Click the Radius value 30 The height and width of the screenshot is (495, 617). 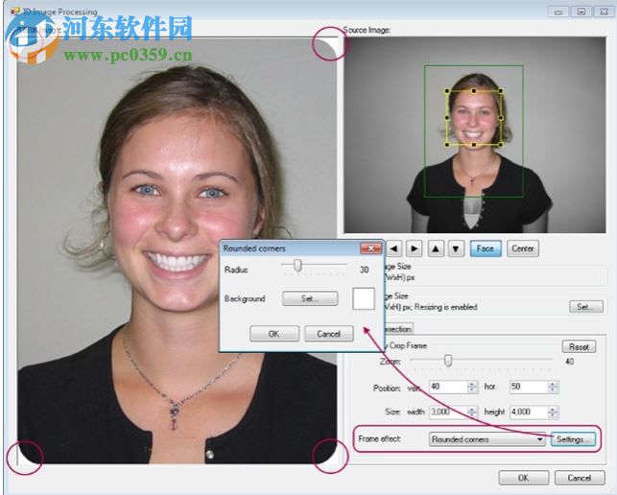coord(365,270)
